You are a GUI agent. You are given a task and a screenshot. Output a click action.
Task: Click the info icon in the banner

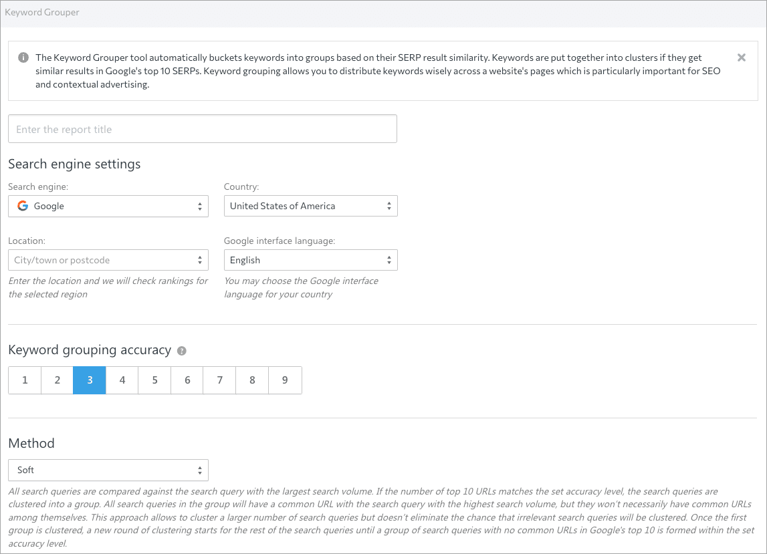[23, 57]
